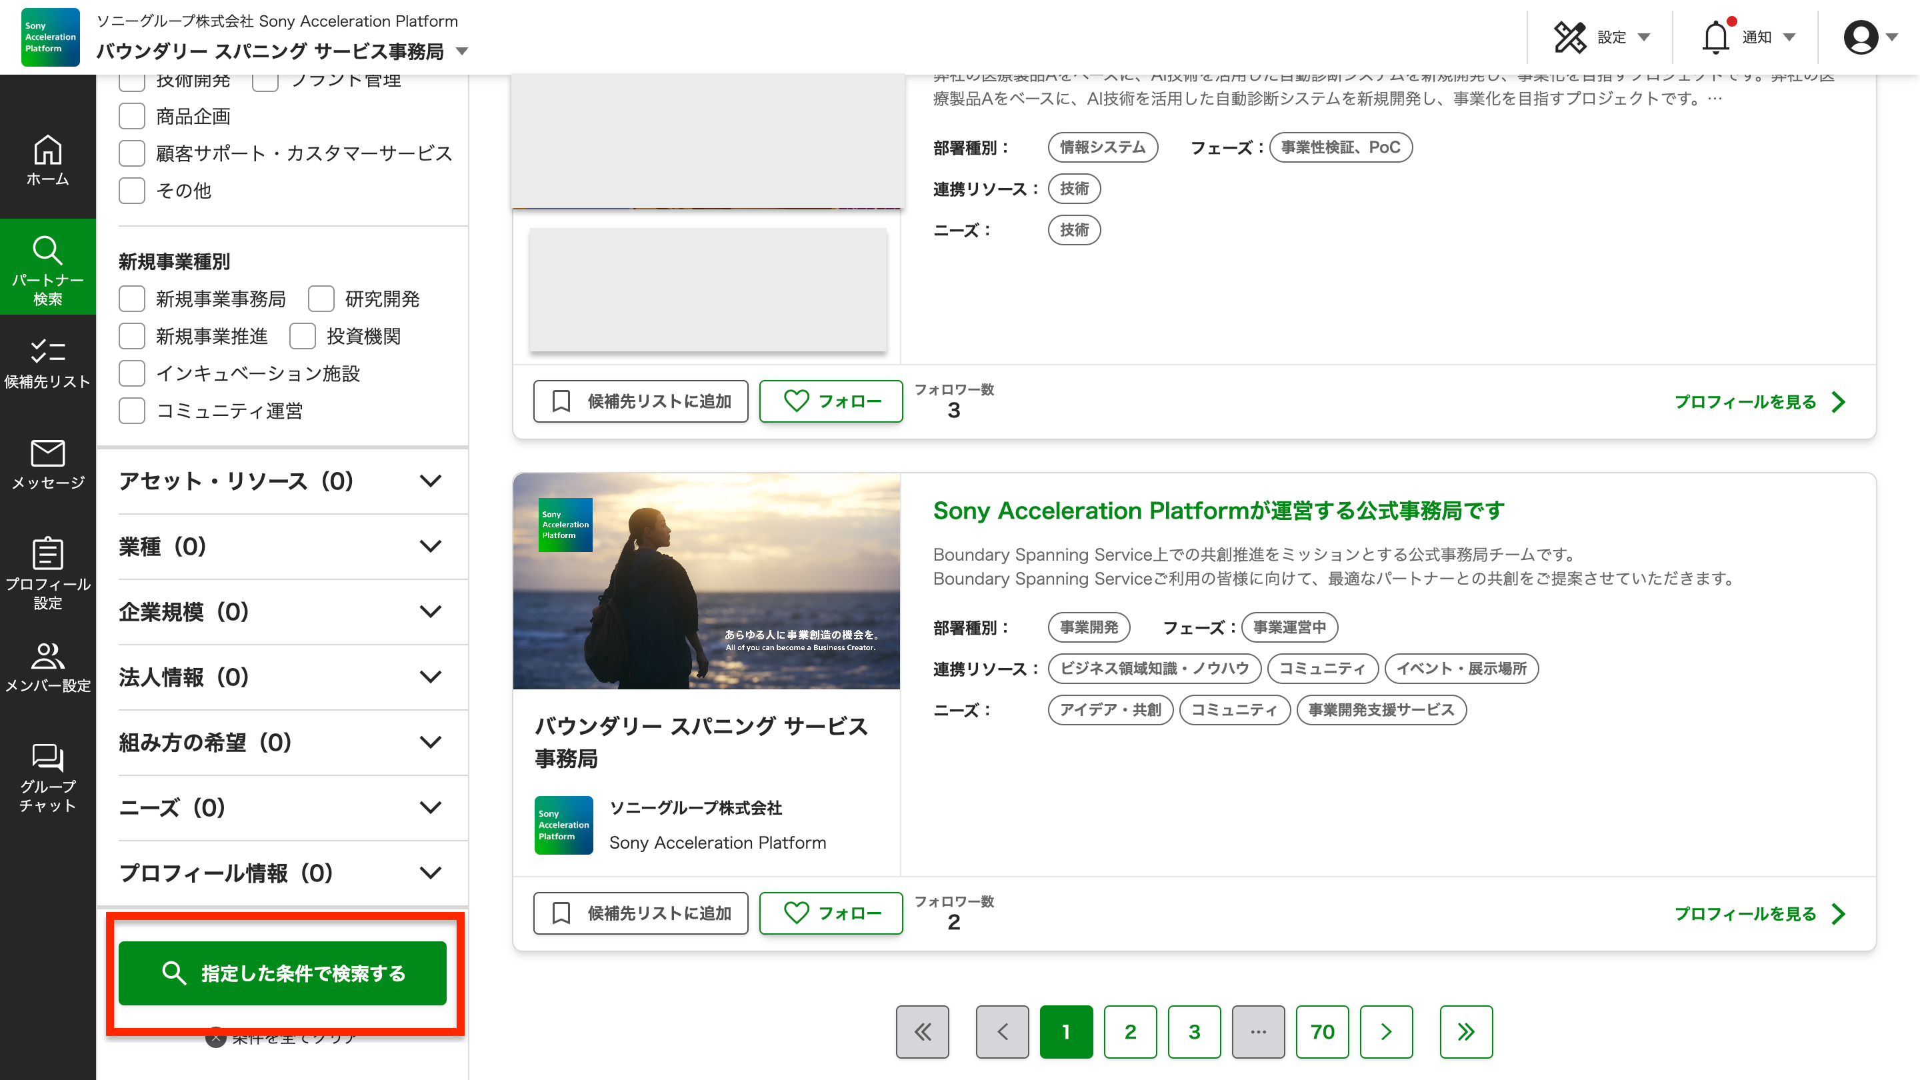Follow the バウンダリー スパニング サービス事務局 card

coord(830,913)
